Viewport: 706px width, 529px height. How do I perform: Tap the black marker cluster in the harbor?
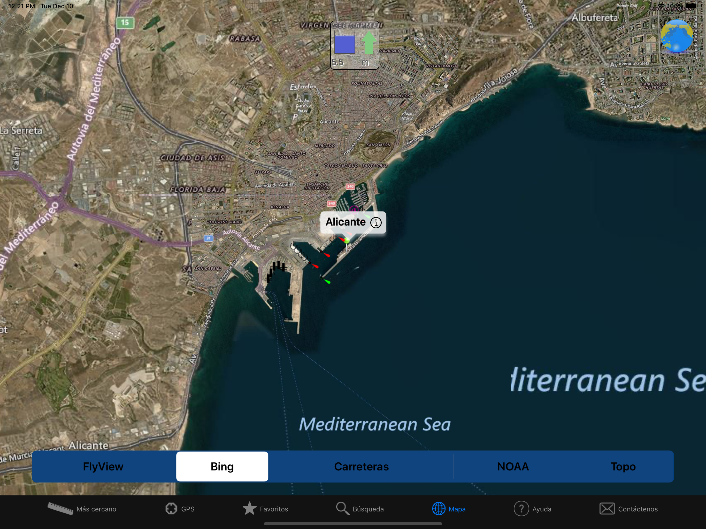pos(276,270)
